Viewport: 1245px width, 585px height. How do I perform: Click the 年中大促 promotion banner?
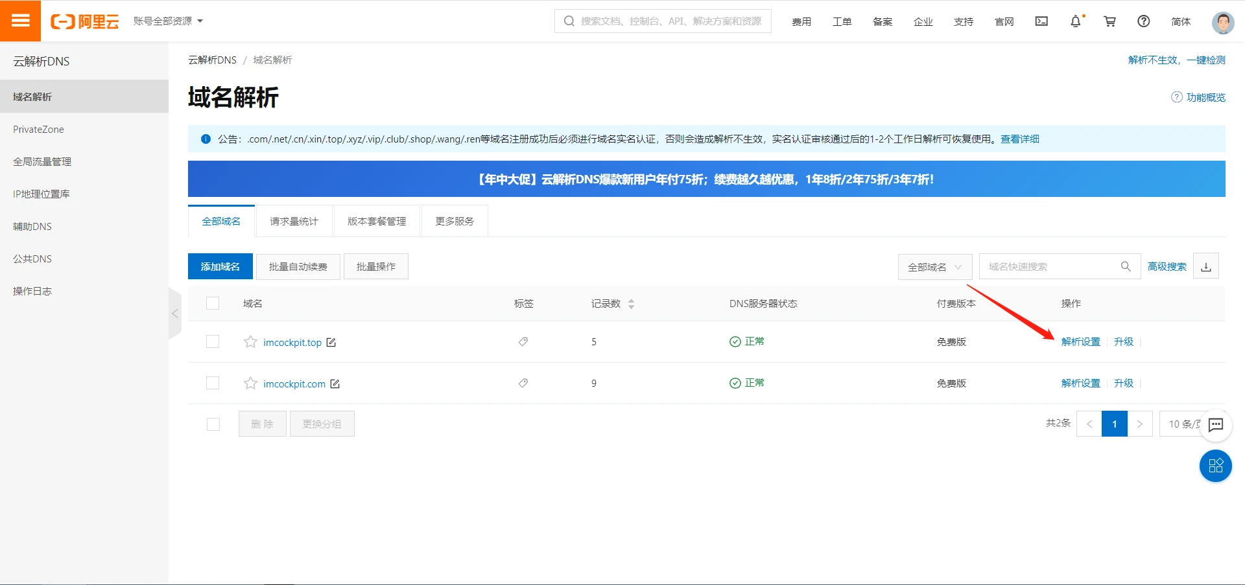point(707,179)
